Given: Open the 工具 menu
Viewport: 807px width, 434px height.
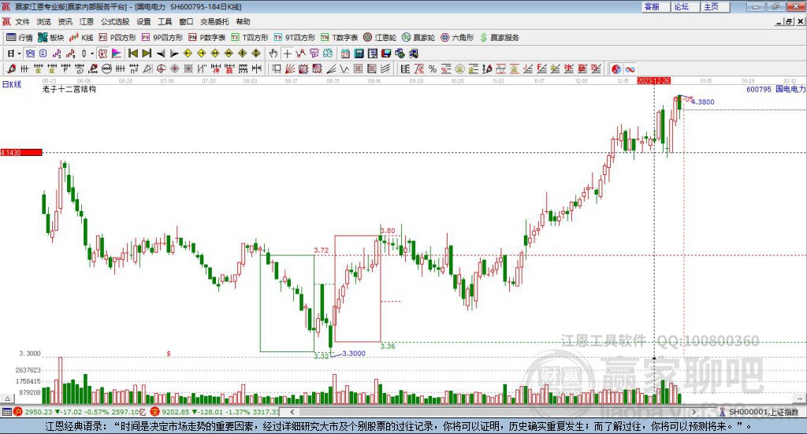Looking at the screenshot, I should click(x=165, y=21).
